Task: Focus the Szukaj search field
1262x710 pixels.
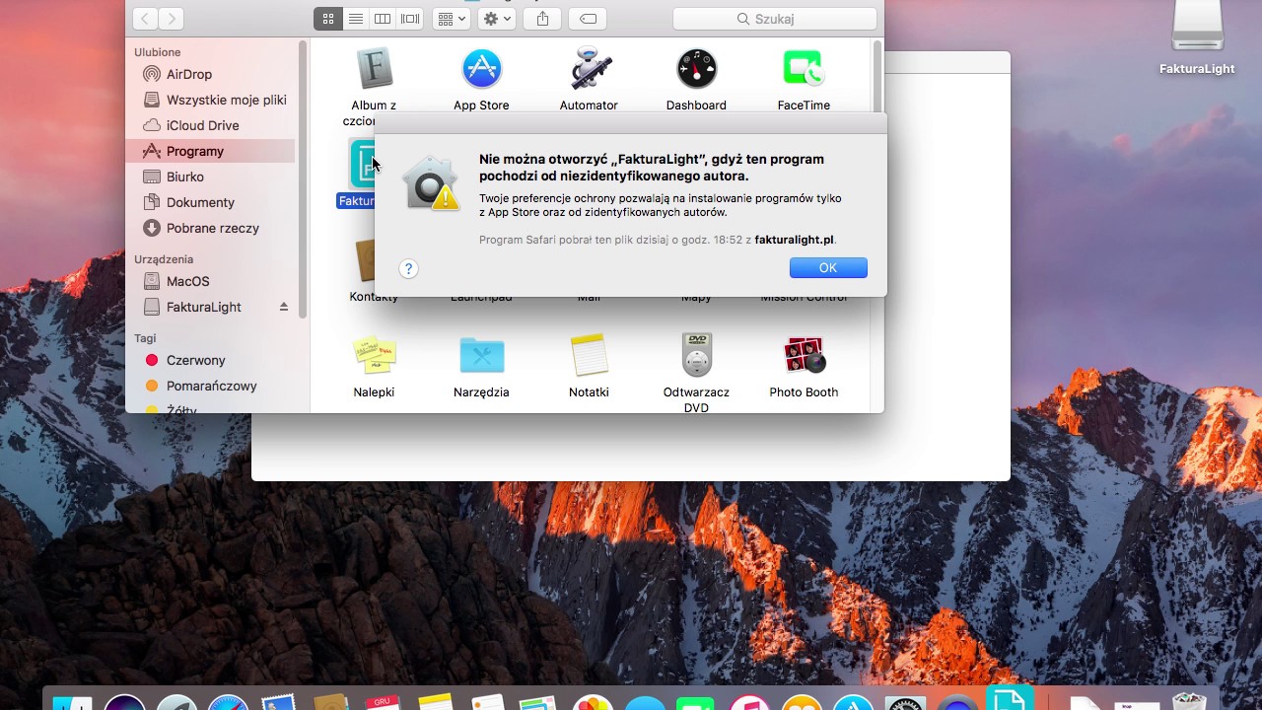Action: [775, 19]
